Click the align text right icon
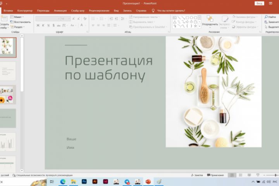 coord(103,26)
